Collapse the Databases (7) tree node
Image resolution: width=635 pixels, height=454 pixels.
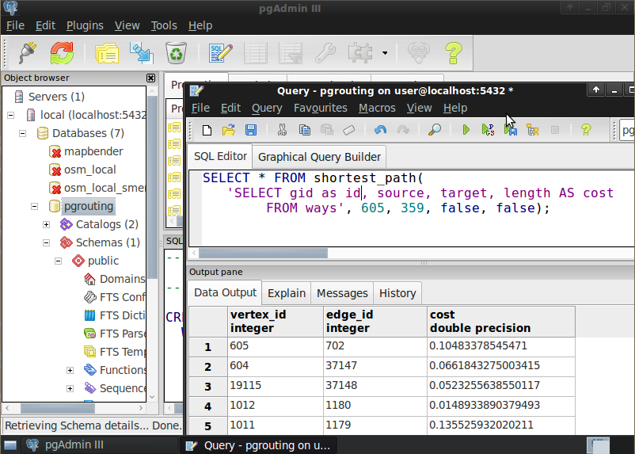click(x=23, y=133)
